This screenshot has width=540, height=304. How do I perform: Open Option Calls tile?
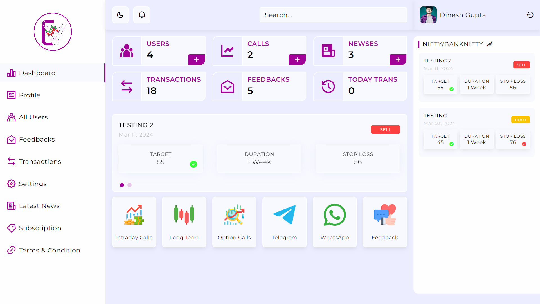234,222
